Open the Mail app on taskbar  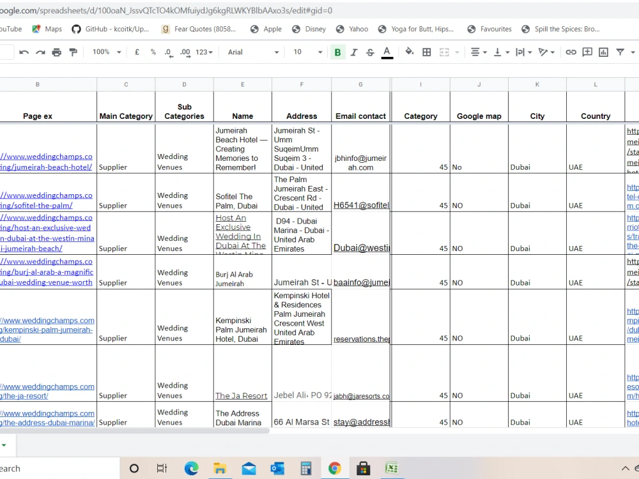(249, 468)
